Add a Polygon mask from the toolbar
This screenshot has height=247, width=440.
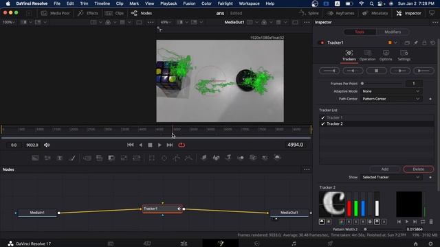177,158
